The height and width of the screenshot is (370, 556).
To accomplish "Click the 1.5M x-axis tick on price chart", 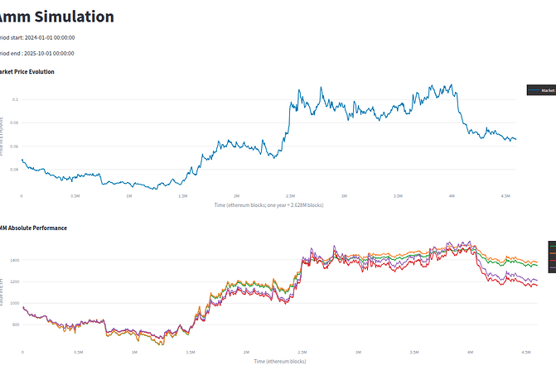I will [182, 196].
